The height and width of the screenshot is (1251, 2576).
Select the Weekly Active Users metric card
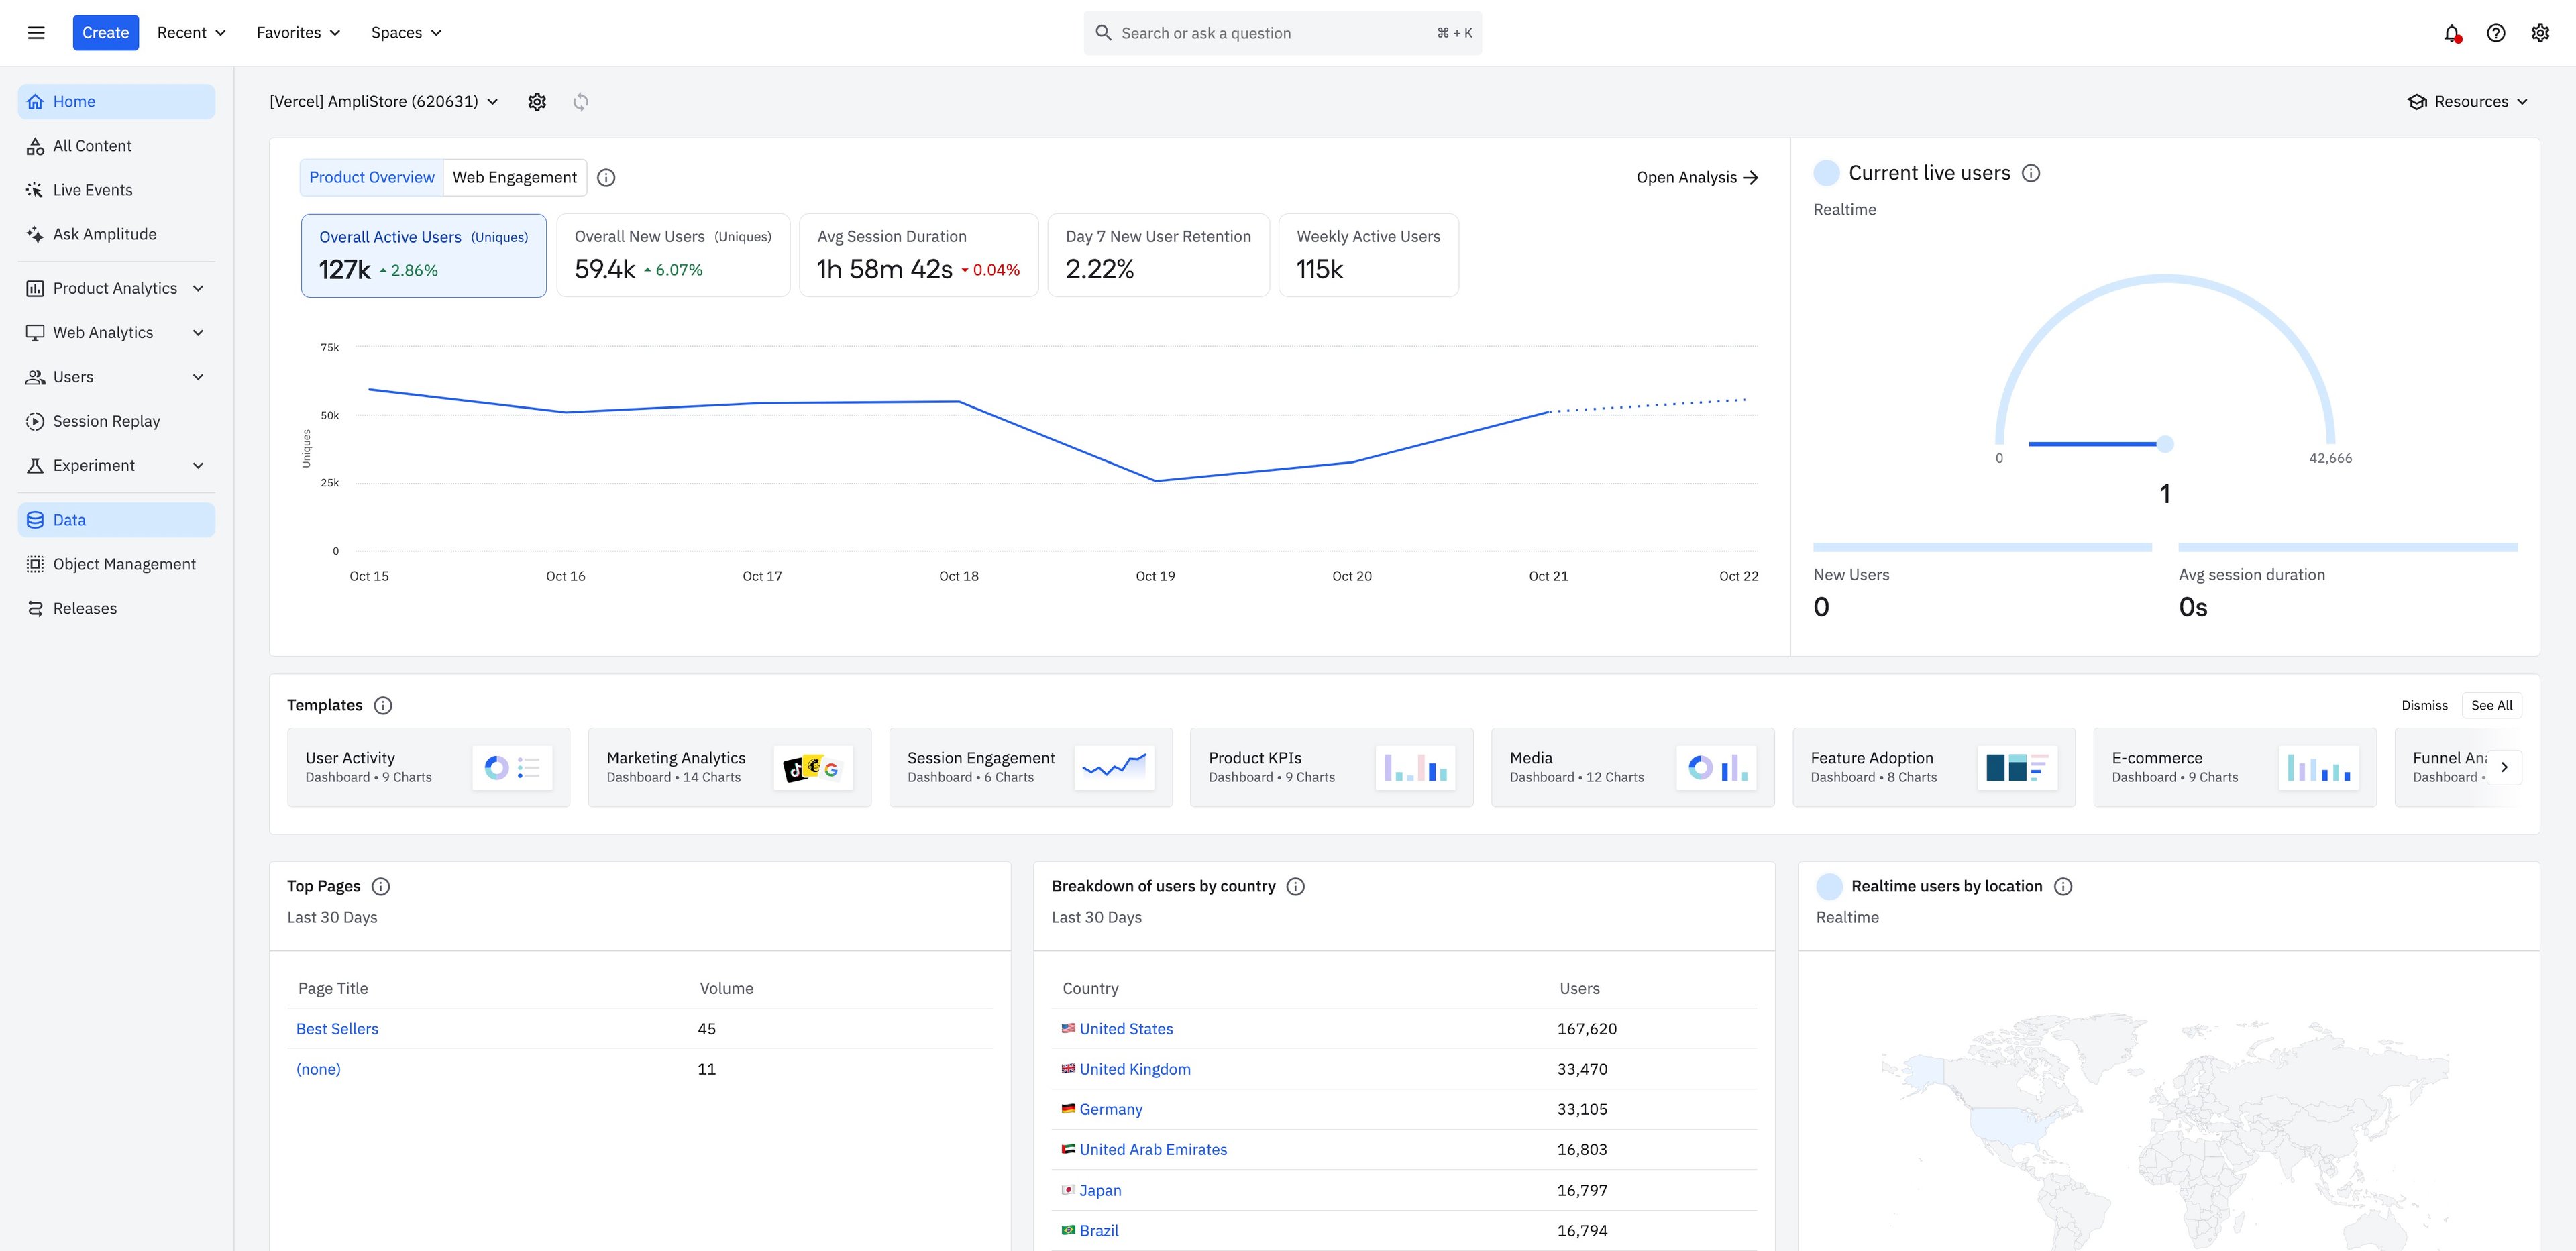1367,255
